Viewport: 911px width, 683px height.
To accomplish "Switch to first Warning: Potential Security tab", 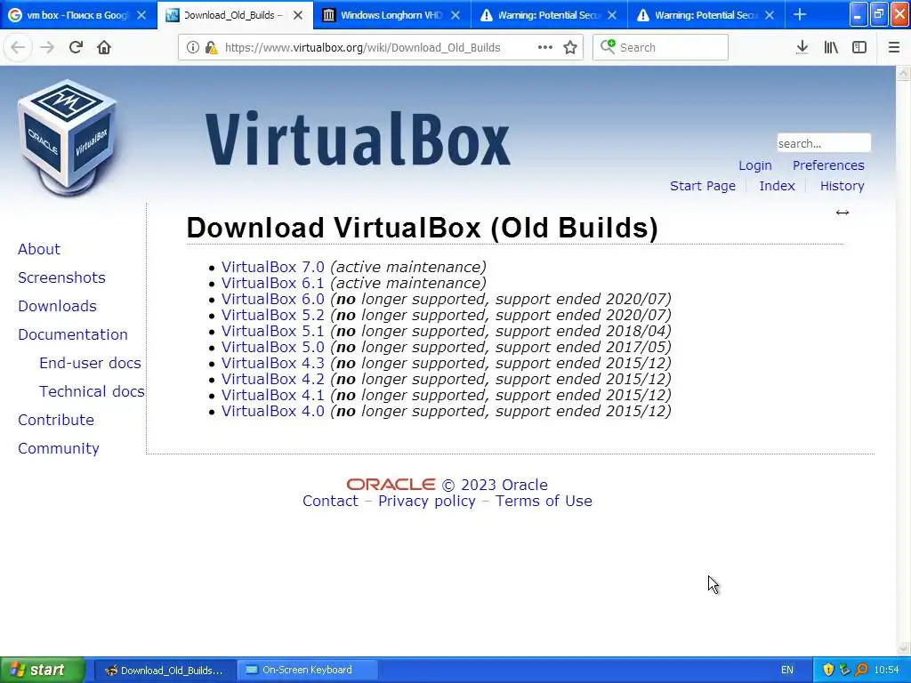I will pyautogui.click(x=548, y=15).
